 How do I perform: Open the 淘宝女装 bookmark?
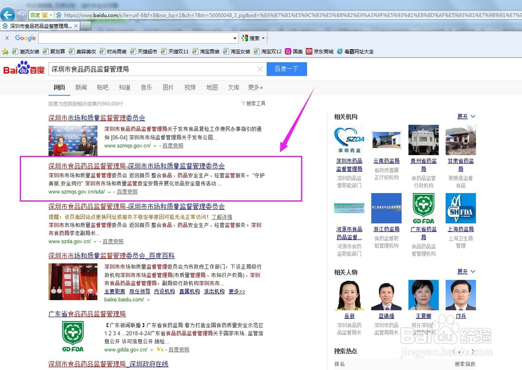click(x=236, y=52)
